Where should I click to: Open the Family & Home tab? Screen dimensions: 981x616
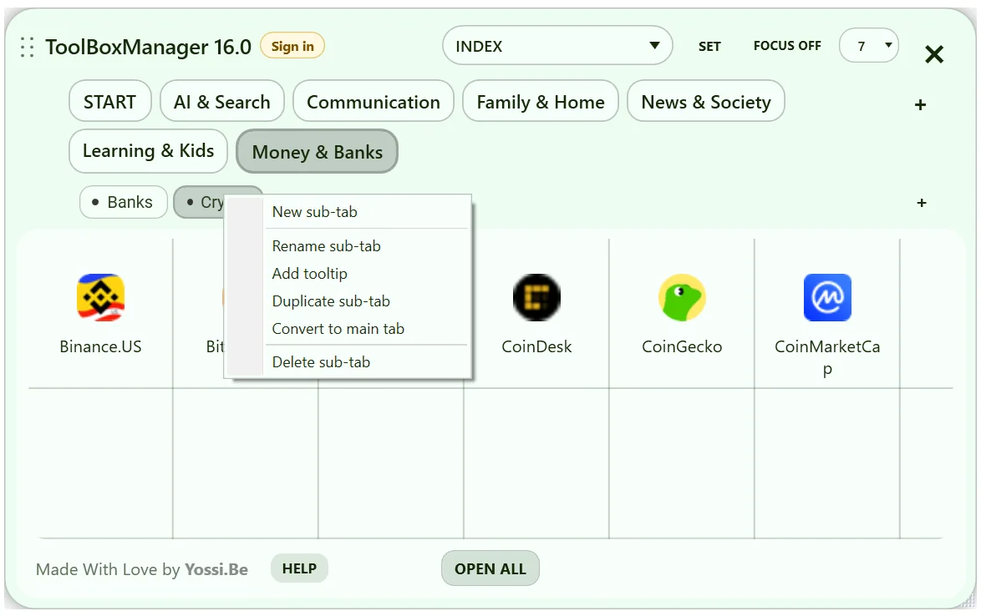pyautogui.click(x=541, y=101)
